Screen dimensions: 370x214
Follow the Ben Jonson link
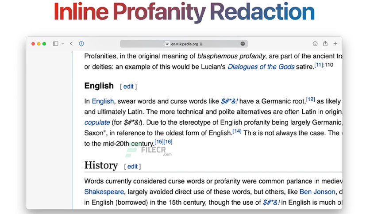[317, 192]
